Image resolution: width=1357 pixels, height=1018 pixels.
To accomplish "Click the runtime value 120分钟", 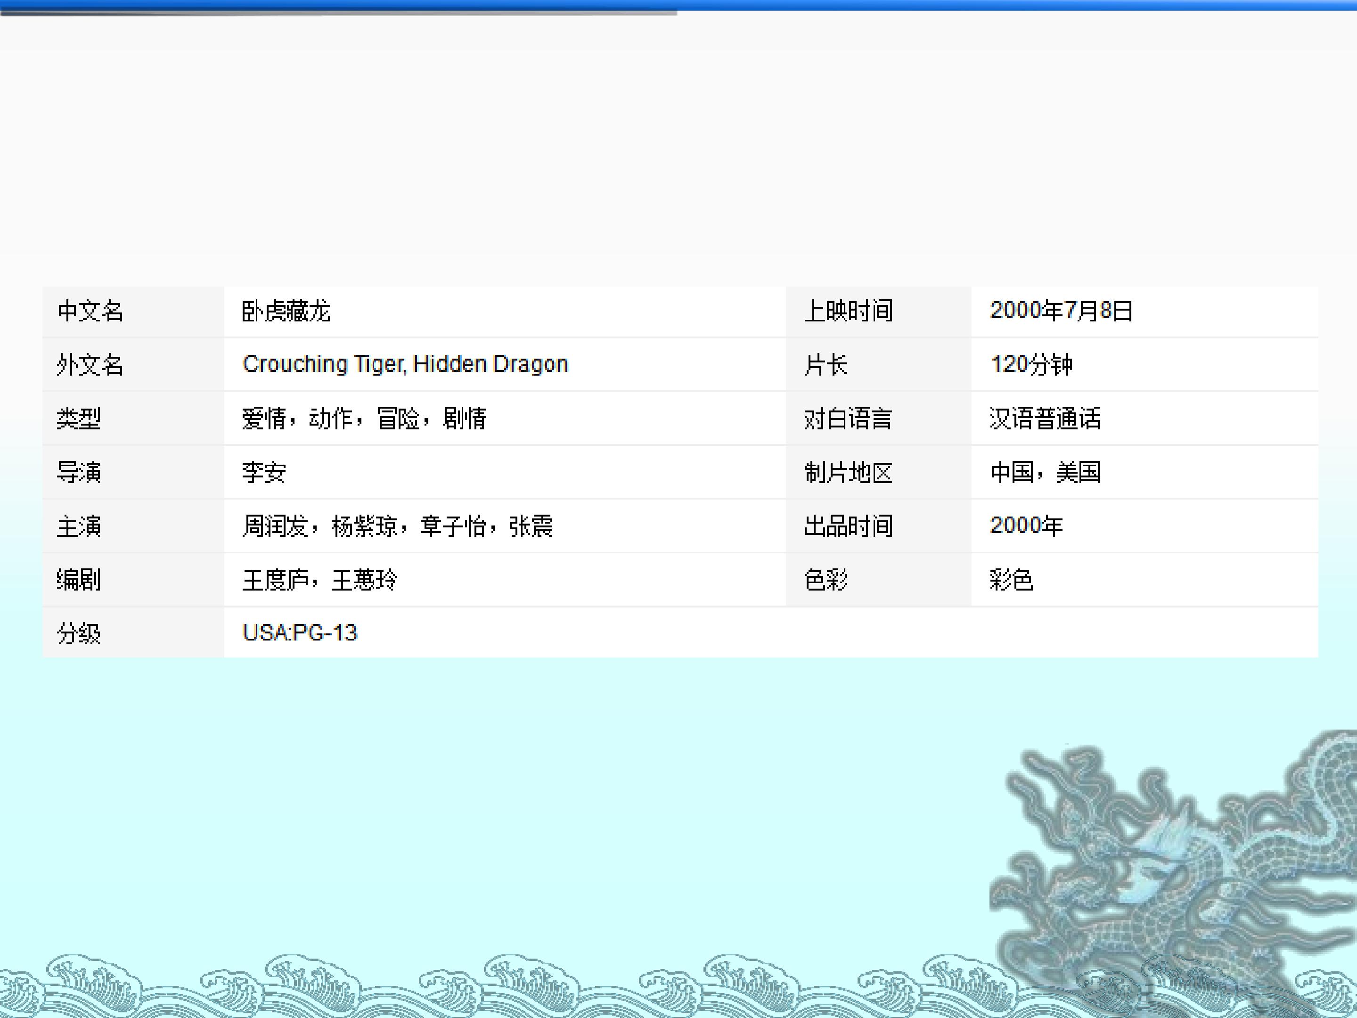I will pyautogui.click(x=1031, y=364).
